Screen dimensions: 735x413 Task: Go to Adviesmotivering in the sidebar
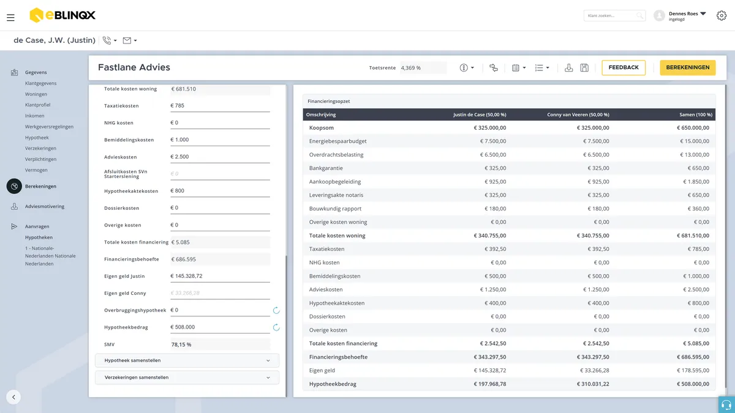click(45, 206)
